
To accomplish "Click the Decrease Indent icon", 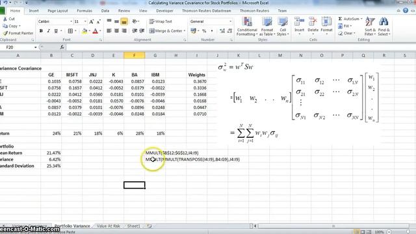I will (x=135, y=31).
